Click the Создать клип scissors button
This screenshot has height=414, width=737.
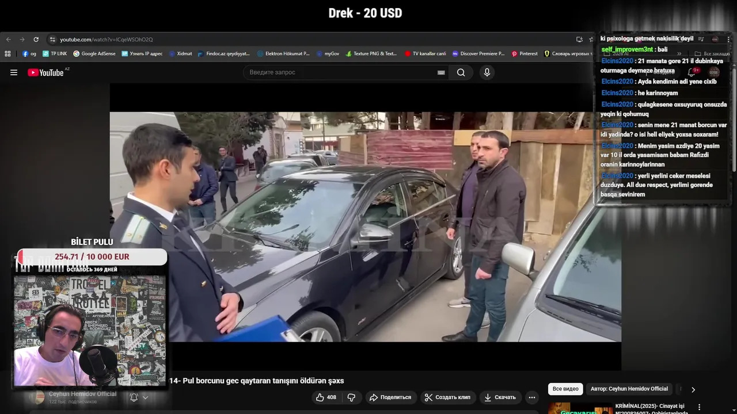pos(447,397)
